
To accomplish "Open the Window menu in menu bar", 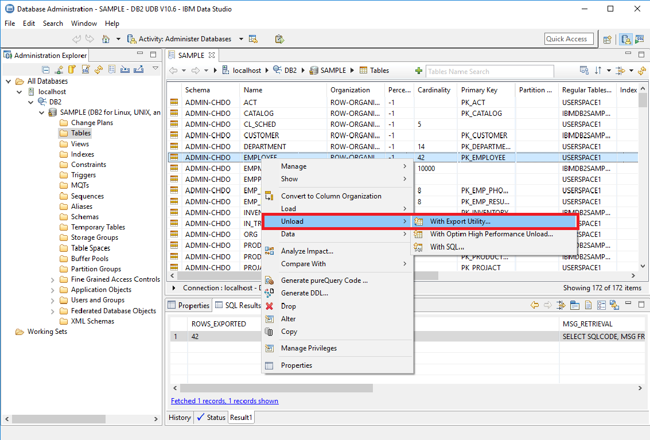I will point(84,24).
